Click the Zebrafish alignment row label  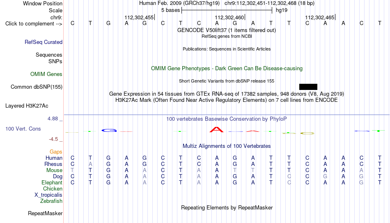click(x=51, y=201)
